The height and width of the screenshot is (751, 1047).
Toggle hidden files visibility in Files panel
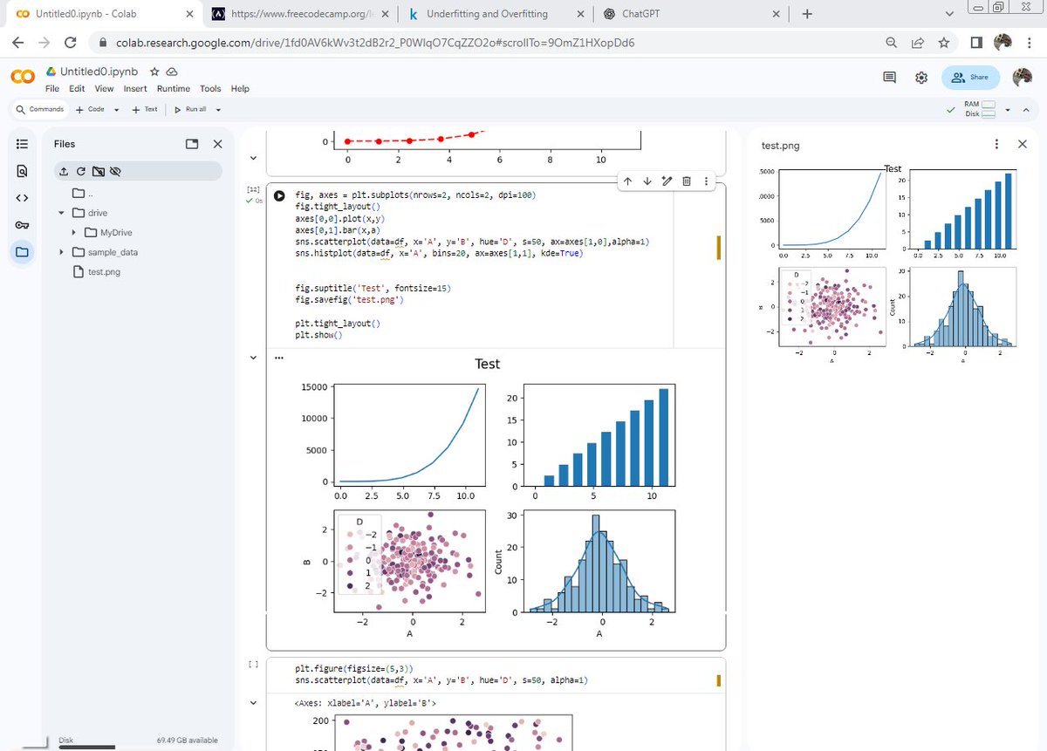(116, 171)
